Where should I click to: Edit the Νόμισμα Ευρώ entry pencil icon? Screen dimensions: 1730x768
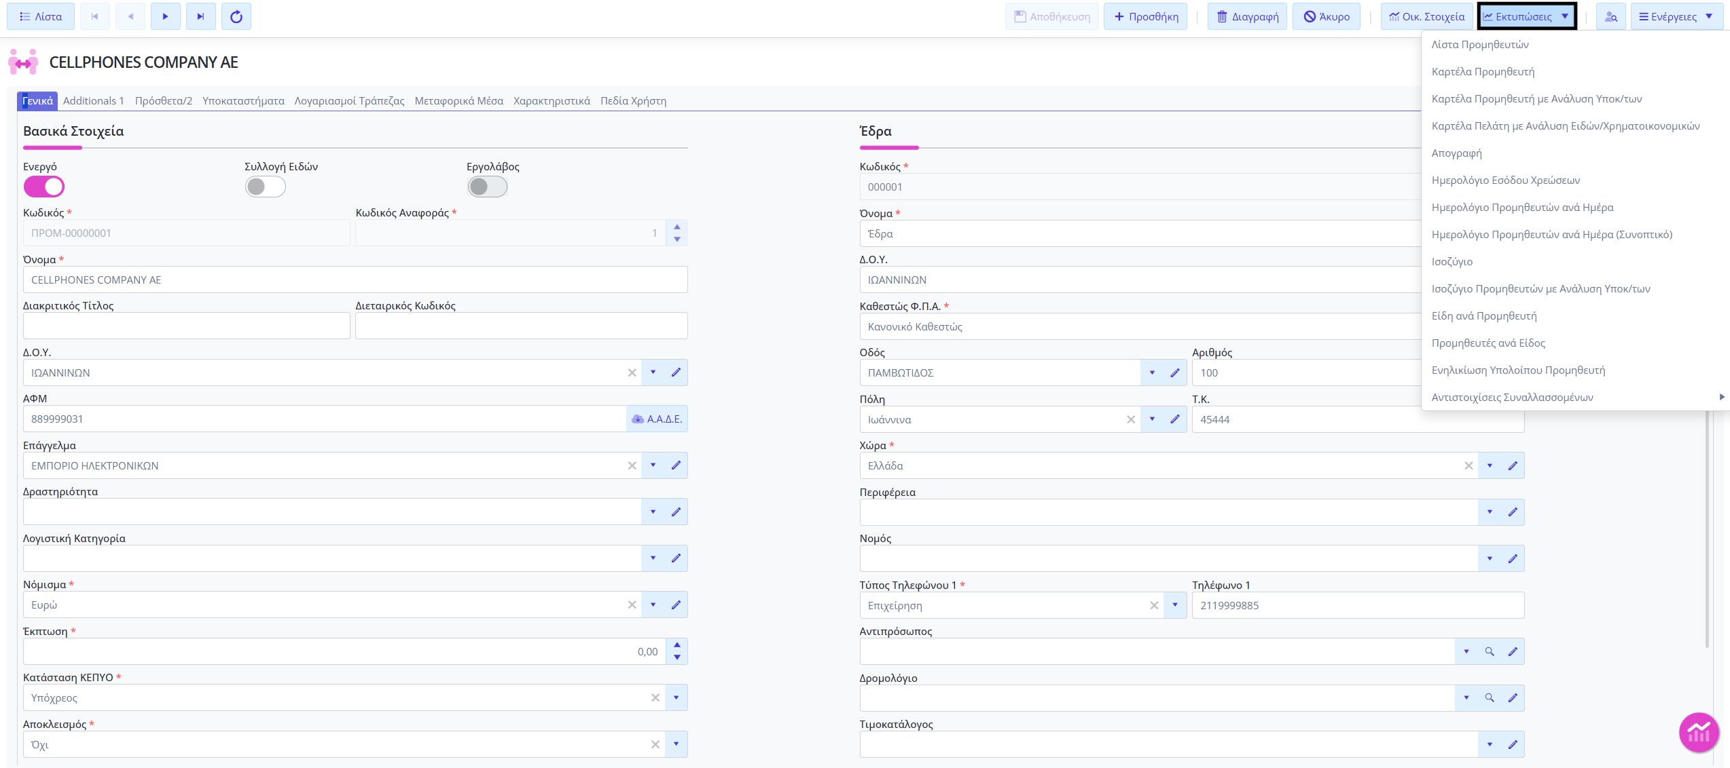click(677, 604)
